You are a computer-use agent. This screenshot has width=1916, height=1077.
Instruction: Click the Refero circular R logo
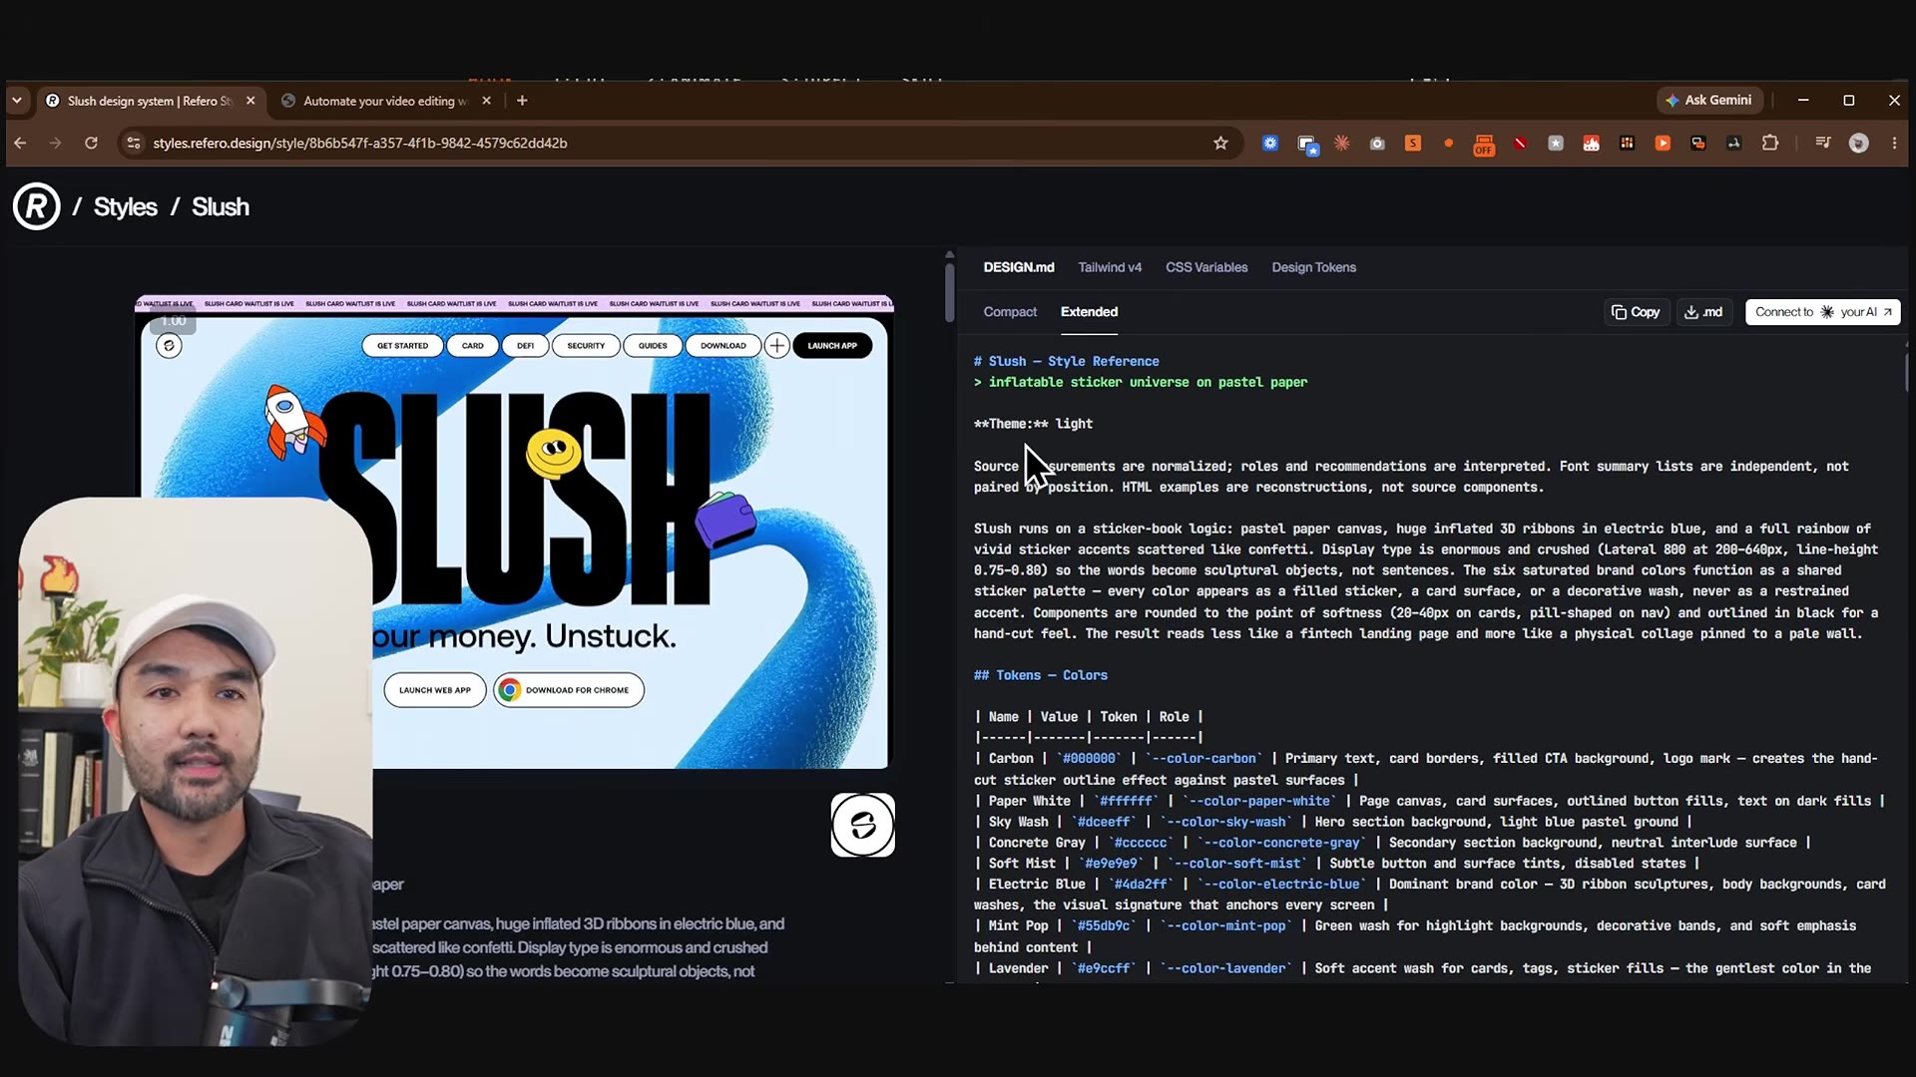click(37, 206)
